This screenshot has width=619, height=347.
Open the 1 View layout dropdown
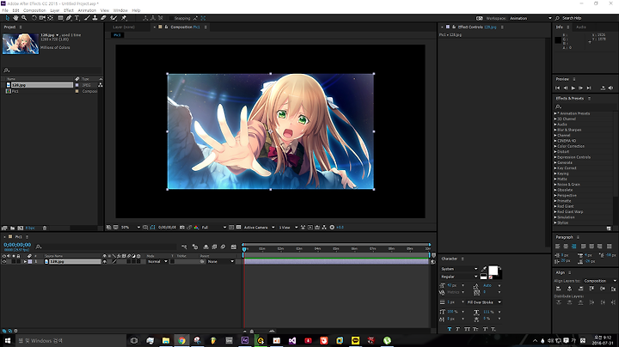[x=288, y=228]
